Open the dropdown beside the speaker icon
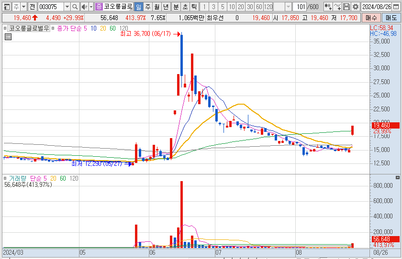This screenshot has width=402, height=259. tap(91, 7)
